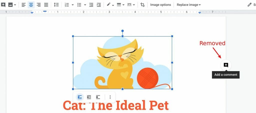The image size is (256, 113).
Task: Select the border color pencil icon
Action: pos(108,4)
